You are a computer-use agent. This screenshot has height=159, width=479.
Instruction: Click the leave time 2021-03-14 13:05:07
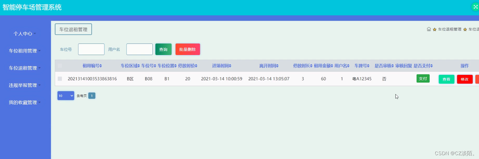pyautogui.click(x=269, y=79)
